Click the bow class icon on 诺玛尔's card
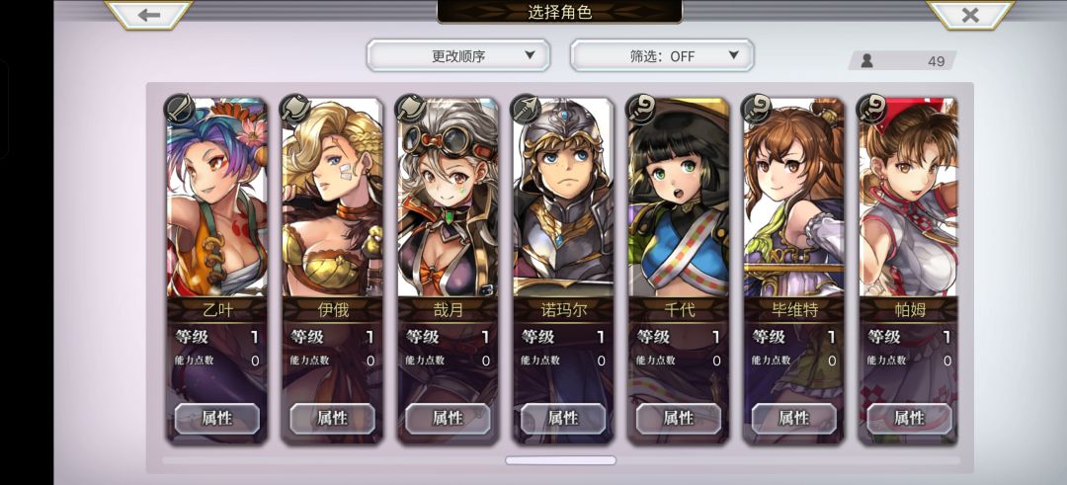This screenshot has width=1067, height=485. pyautogui.click(x=526, y=108)
